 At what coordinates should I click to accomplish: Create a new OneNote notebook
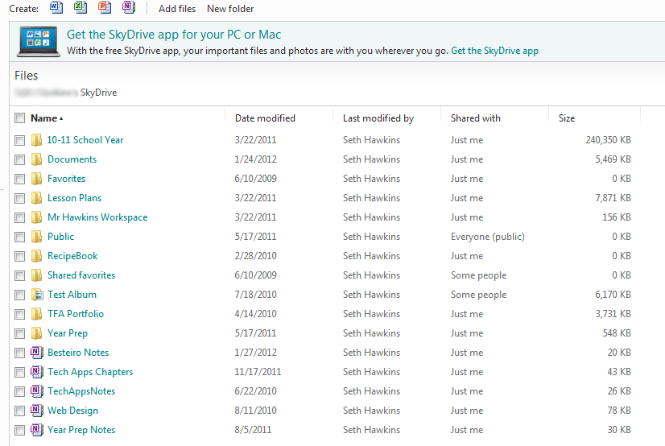[x=128, y=8]
